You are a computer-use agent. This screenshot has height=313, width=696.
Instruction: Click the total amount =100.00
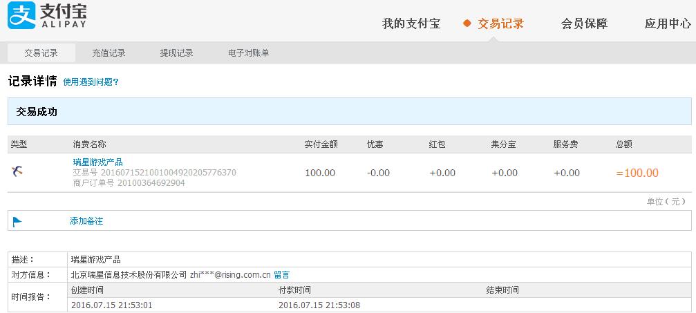click(x=637, y=173)
